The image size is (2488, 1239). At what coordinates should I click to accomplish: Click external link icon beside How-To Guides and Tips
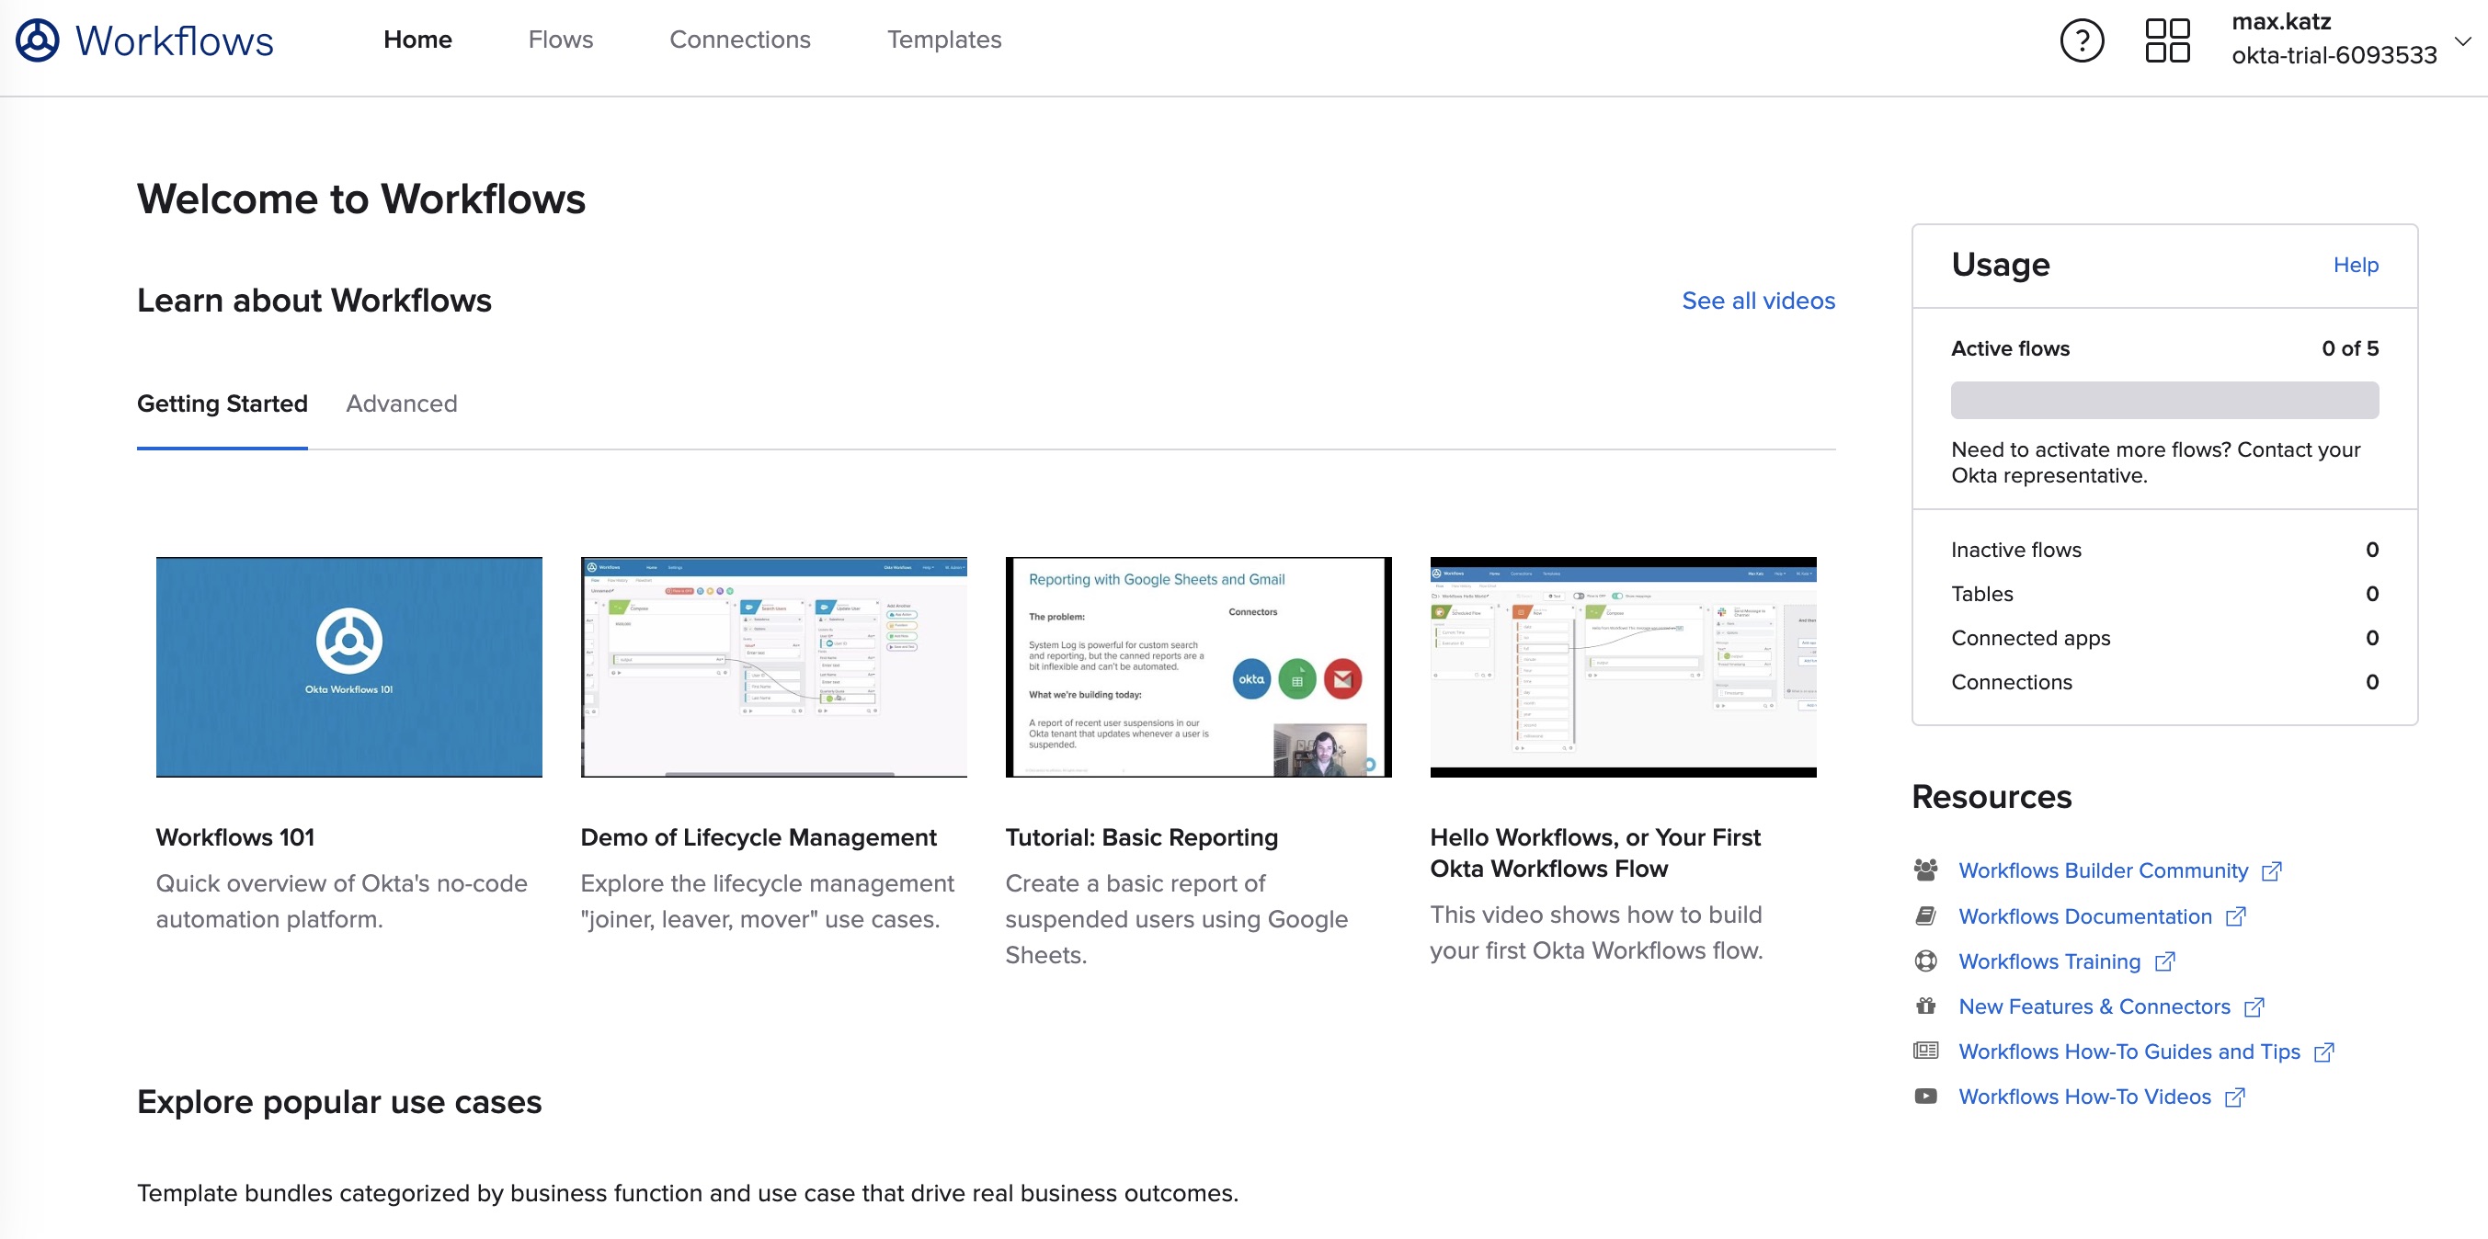pos(2323,1052)
